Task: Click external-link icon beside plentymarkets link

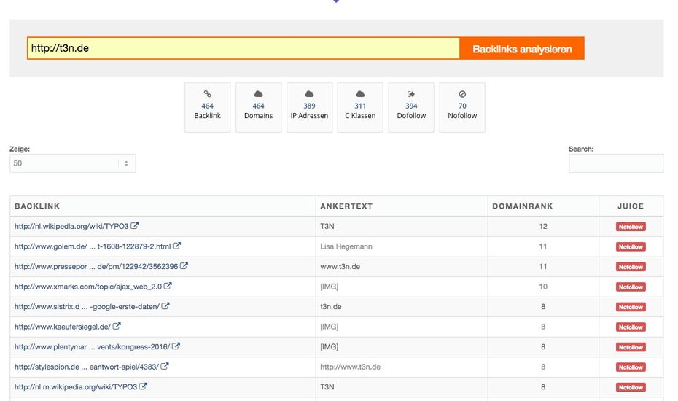Action: point(176,346)
